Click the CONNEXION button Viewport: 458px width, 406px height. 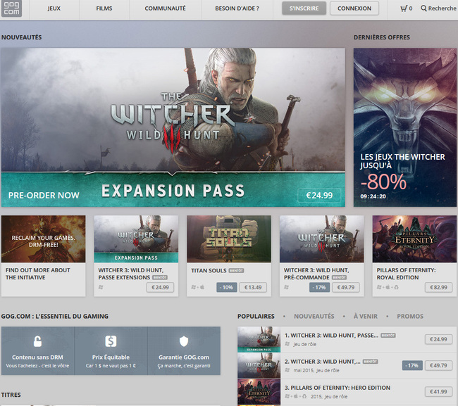354,8
